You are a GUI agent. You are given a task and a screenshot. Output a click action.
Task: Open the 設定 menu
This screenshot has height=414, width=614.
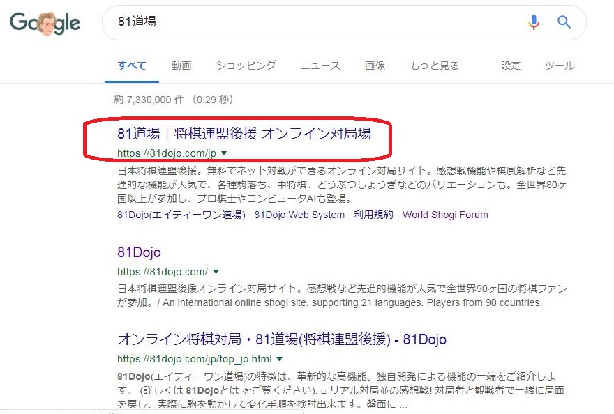[x=511, y=66]
